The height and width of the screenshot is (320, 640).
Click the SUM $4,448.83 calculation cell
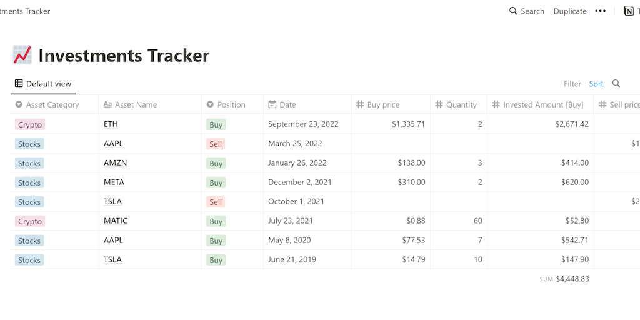pyautogui.click(x=564, y=279)
